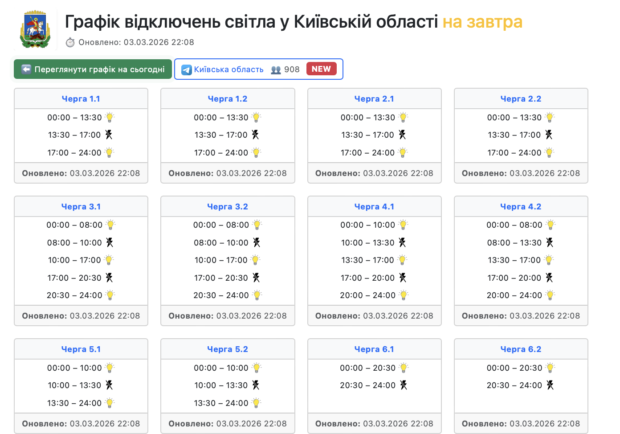Open the Черга 3.1 queue link
Viewport: 620px width, 434px height.
click(81, 207)
